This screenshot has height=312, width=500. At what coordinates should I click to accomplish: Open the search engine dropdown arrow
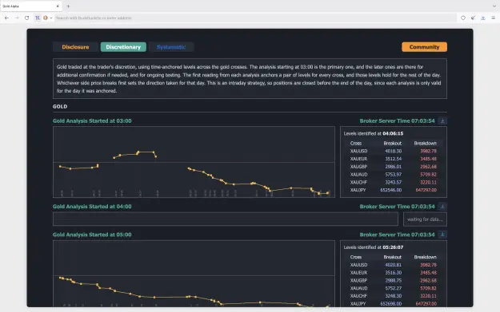(x=51, y=18)
